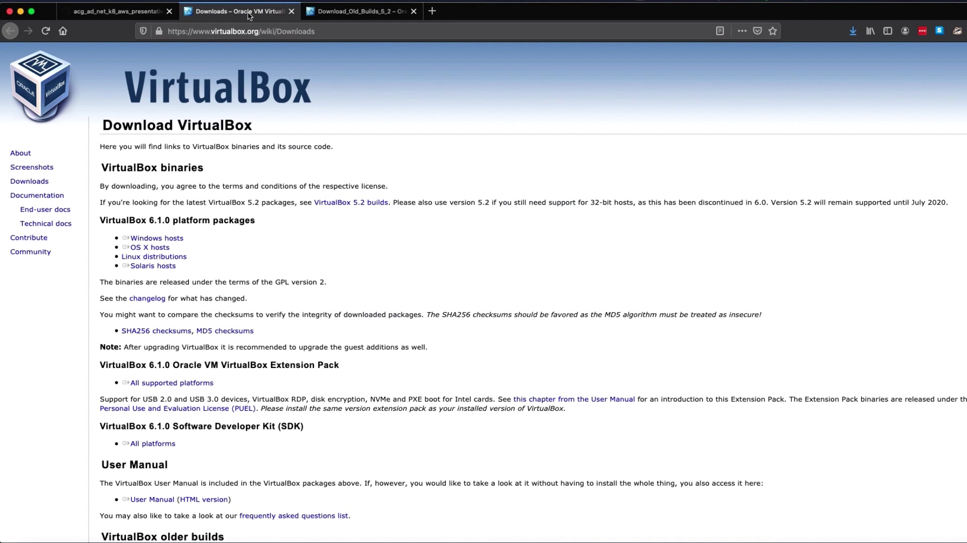Click the SHA256 checksums link
The image size is (967, 543).
click(x=156, y=331)
